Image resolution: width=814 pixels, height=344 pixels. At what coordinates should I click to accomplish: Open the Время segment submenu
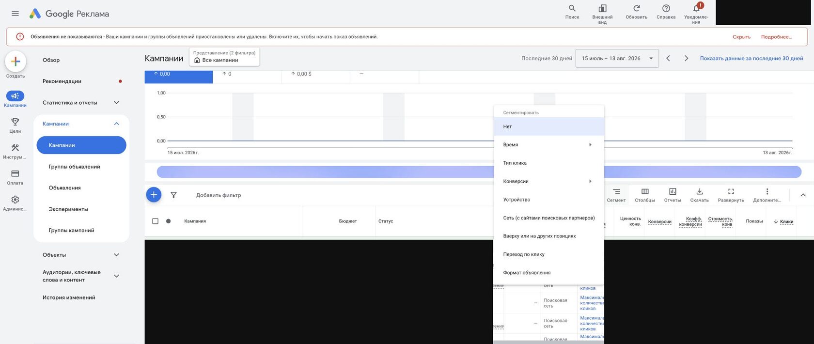point(548,144)
